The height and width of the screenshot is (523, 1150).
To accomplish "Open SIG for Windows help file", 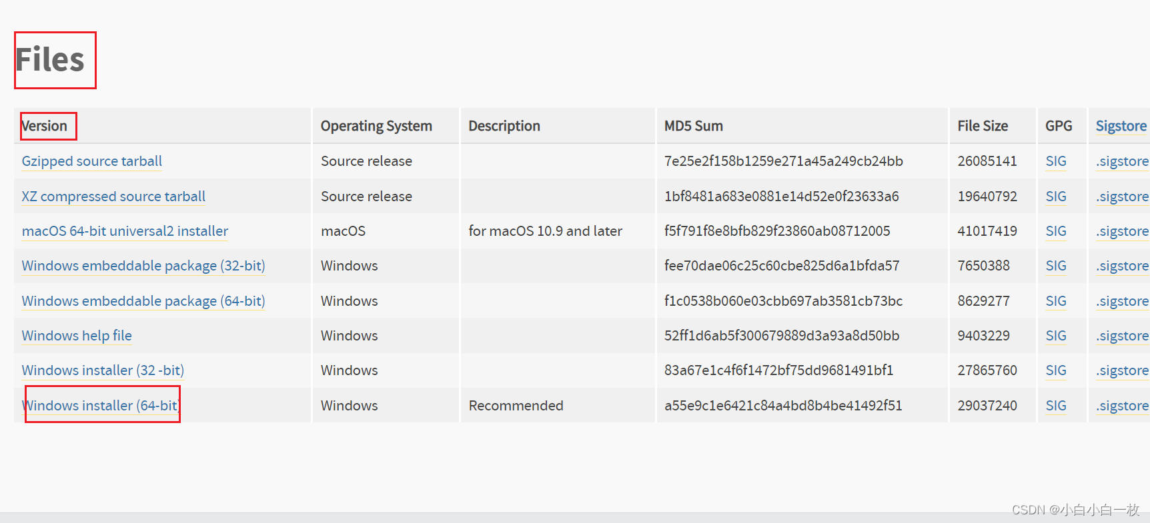I will pos(1056,336).
